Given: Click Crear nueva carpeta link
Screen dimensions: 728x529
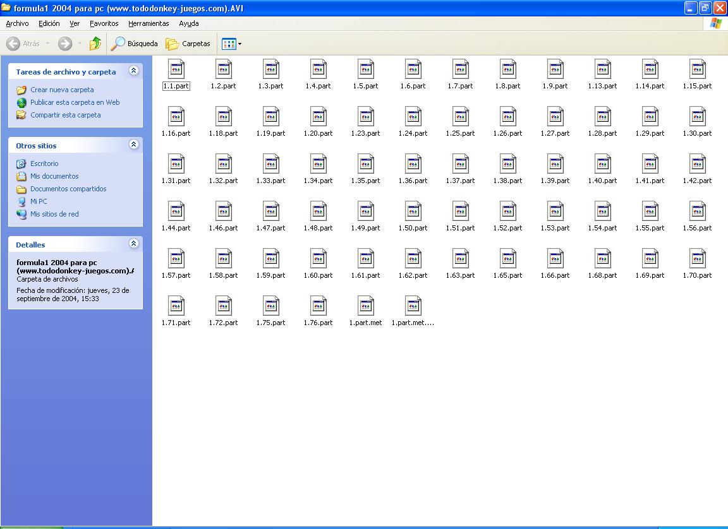Looking at the screenshot, I should 62,90.
